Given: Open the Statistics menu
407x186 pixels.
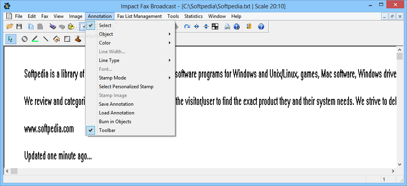Looking at the screenshot, I should [x=194, y=16].
